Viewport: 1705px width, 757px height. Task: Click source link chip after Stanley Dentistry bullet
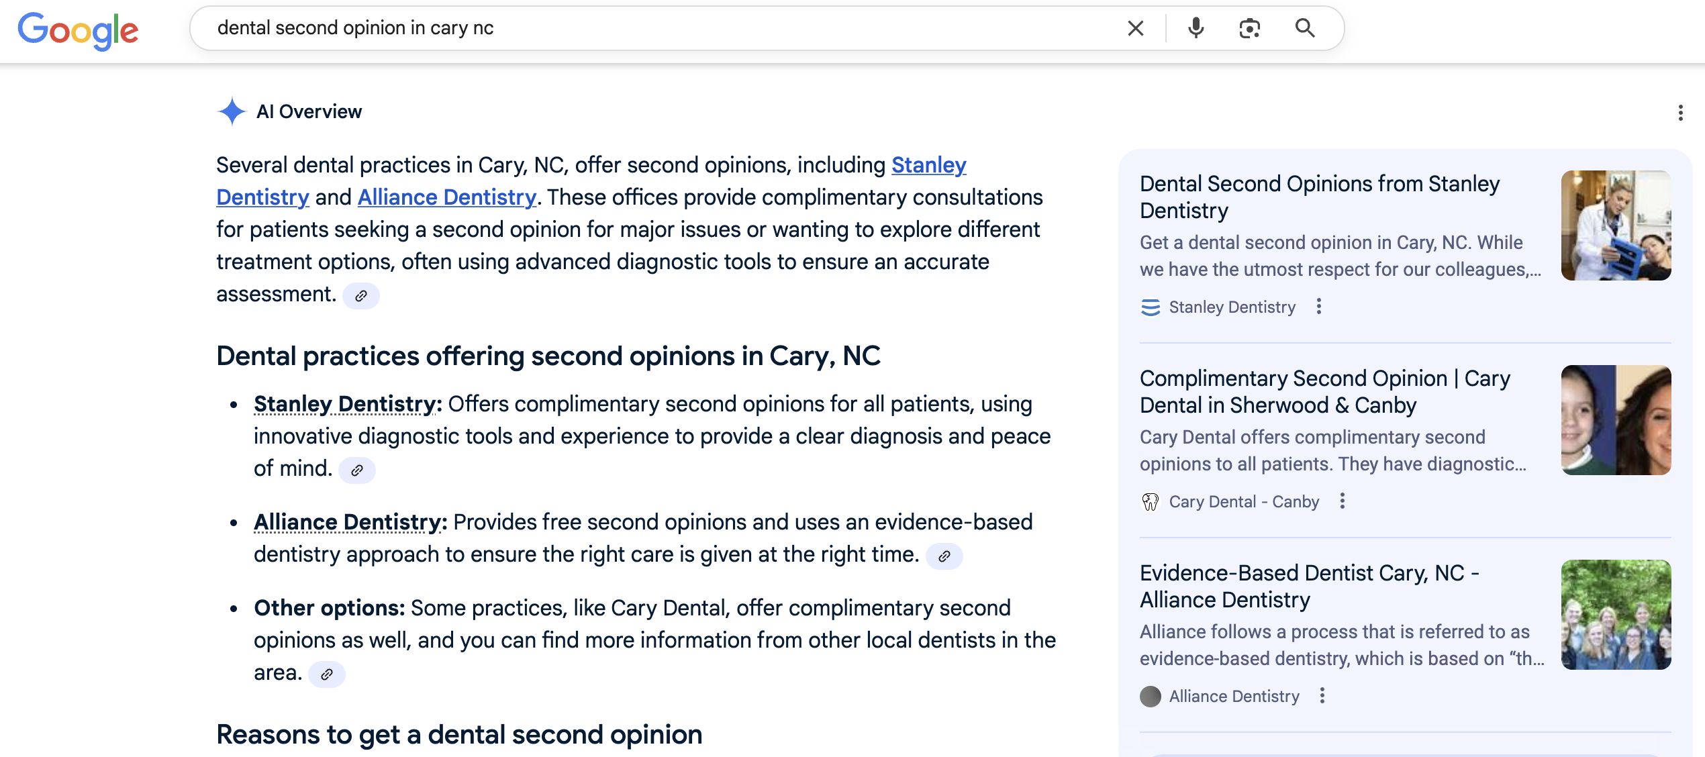point(357,470)
